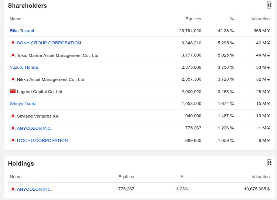Click the 28 M ¥ valuation
Image resolution: width=277 pixels, height=200 pixels.
click(263, 92)
